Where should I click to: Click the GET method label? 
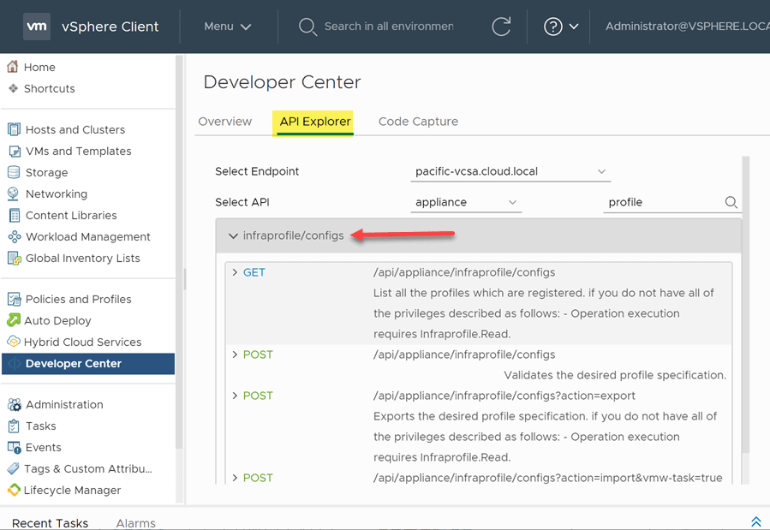point(254,272)
